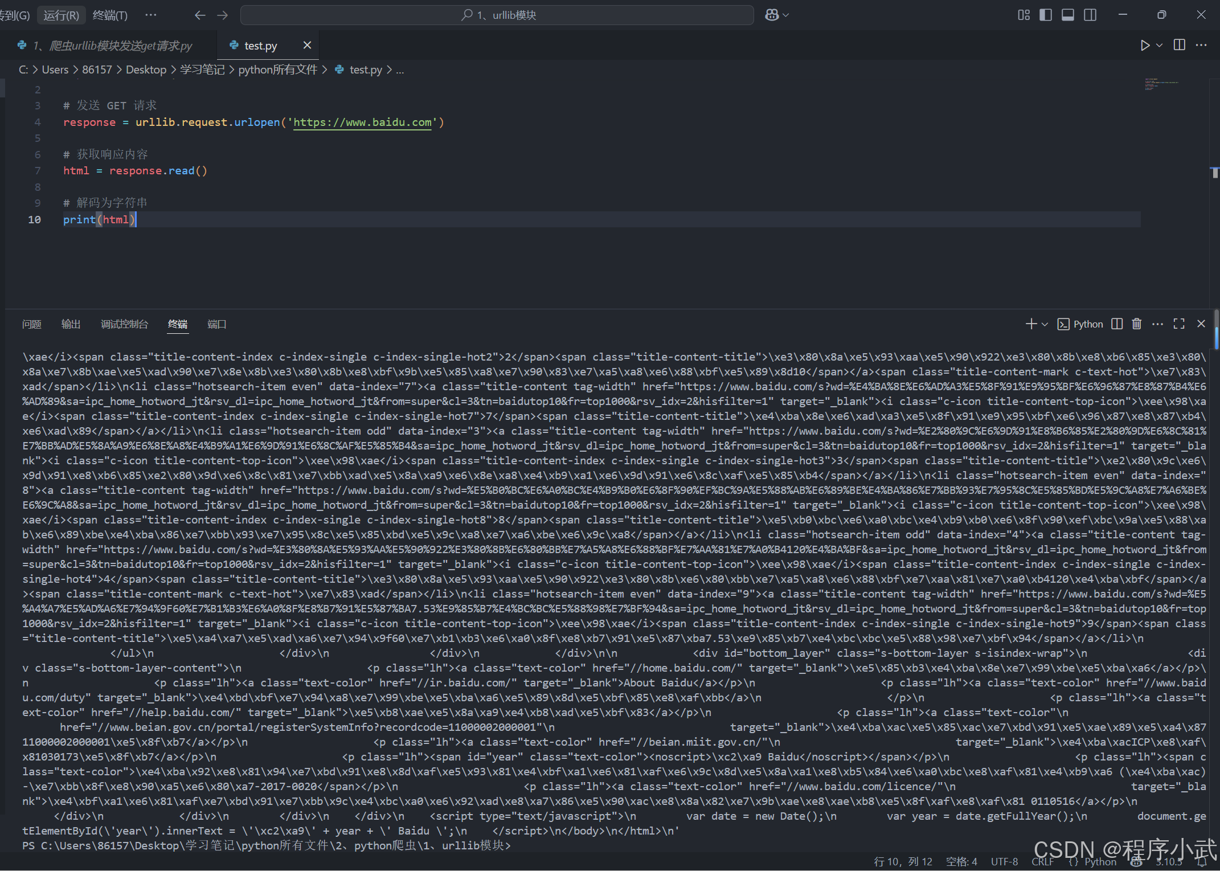Click the 行 10, 列 12 status item
Image resolution: width=1220 pixels, height=871 pixels.
903,862
